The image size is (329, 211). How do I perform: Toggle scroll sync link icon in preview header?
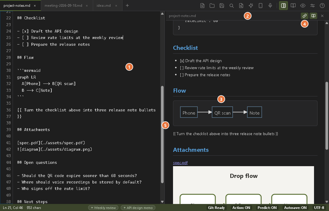(304, 16)
